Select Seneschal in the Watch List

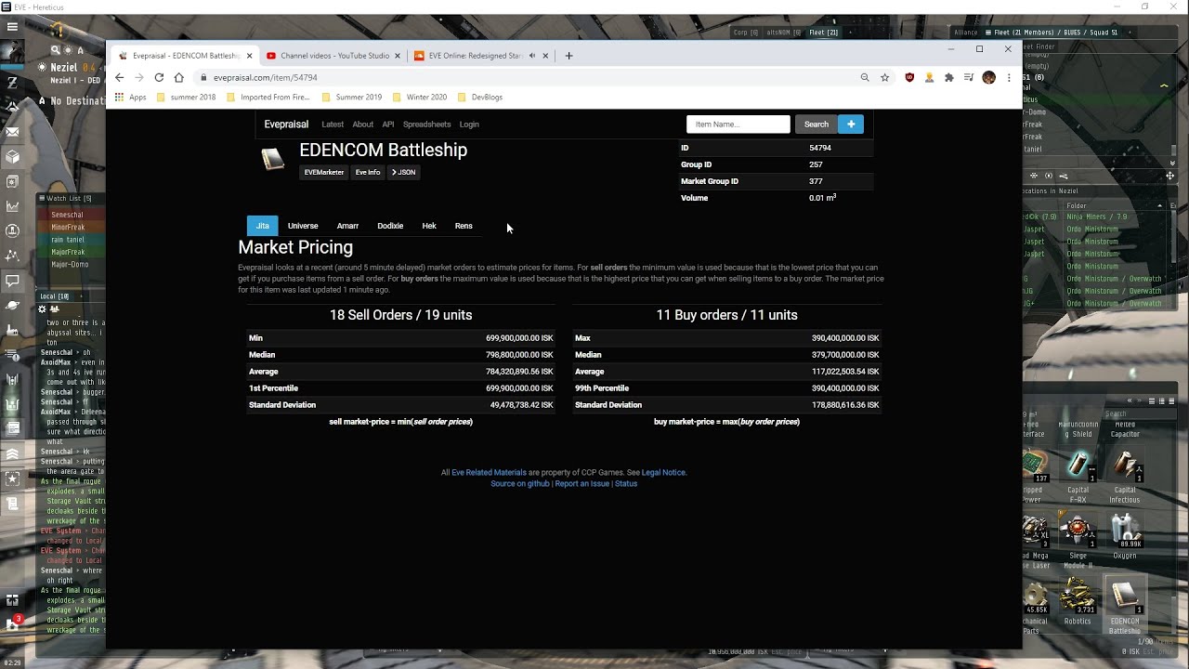click(x=68, y=215)
